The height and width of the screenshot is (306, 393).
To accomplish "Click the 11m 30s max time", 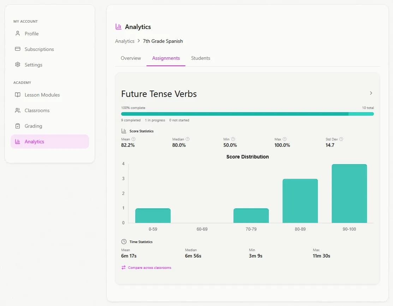I will (x=321, y=256).
